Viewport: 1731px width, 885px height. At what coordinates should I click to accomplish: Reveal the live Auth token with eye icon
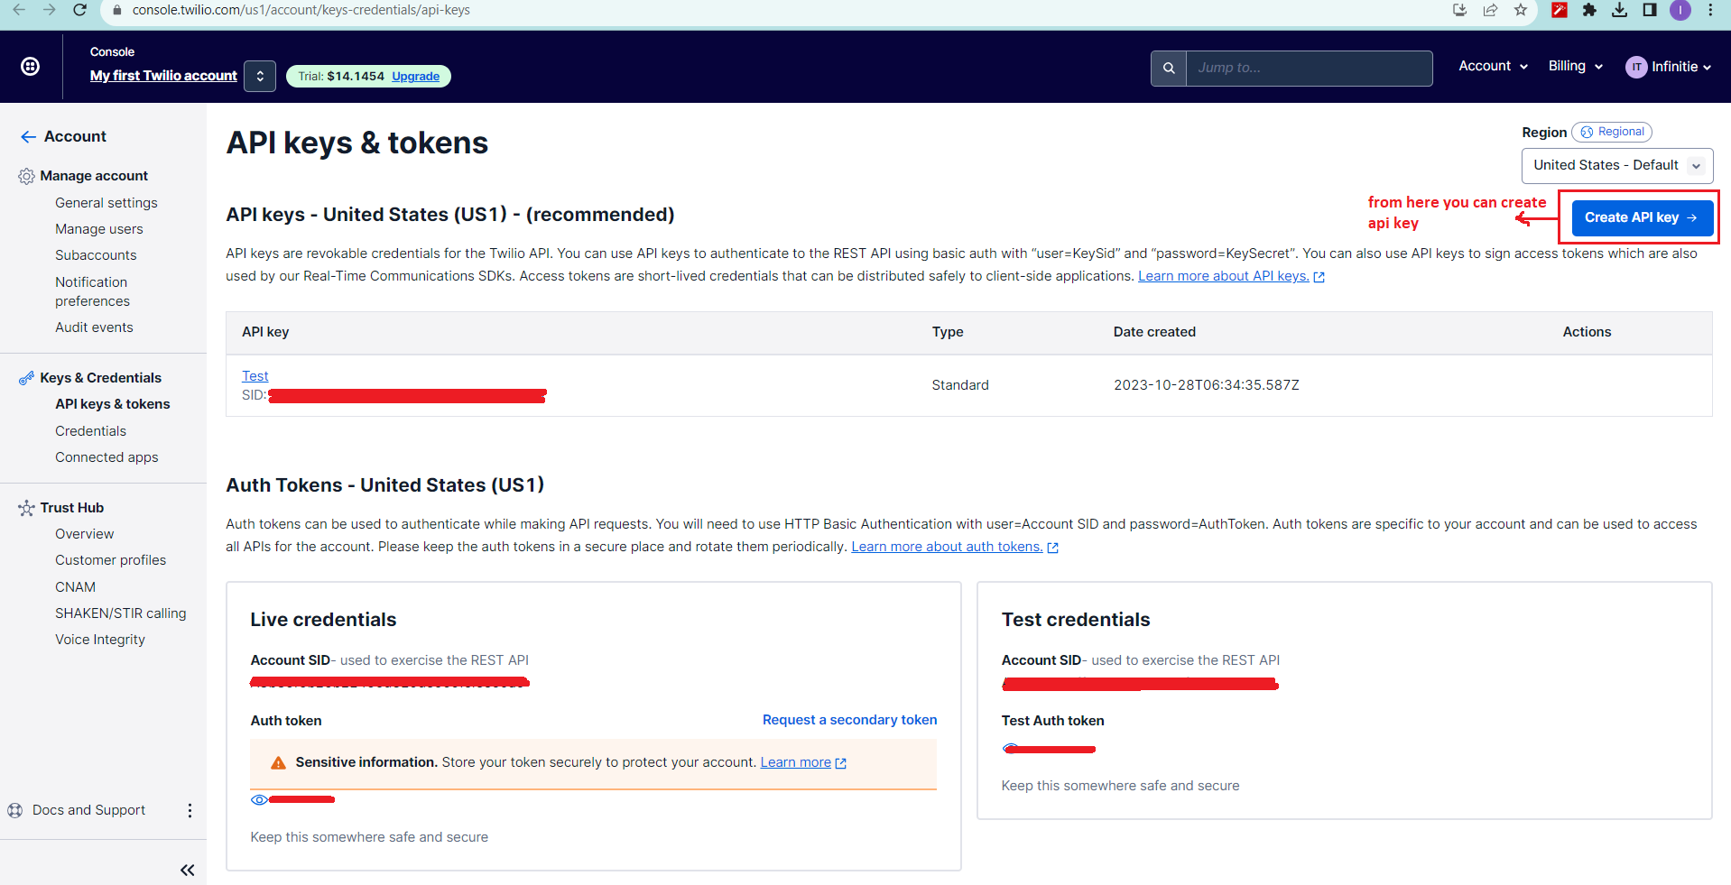259,799
